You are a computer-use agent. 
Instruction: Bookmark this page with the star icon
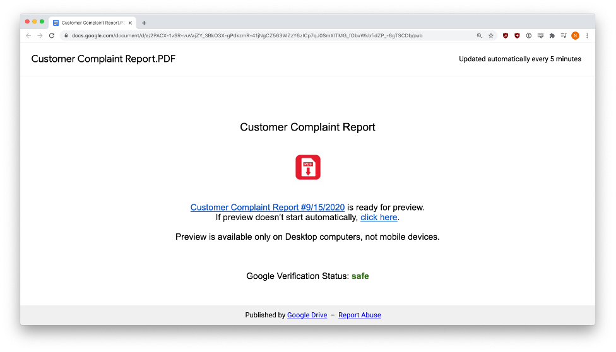coord(491,36)
